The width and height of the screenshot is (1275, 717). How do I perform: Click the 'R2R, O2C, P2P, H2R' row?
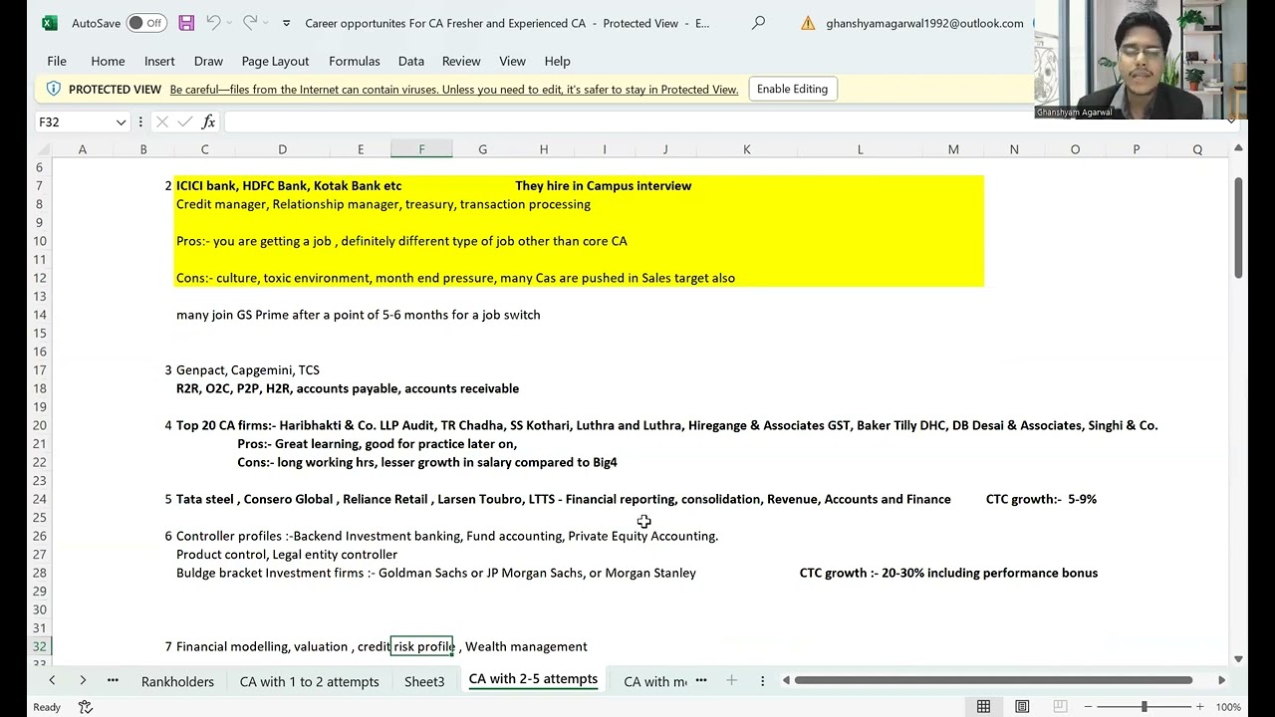tap(348, 388)
